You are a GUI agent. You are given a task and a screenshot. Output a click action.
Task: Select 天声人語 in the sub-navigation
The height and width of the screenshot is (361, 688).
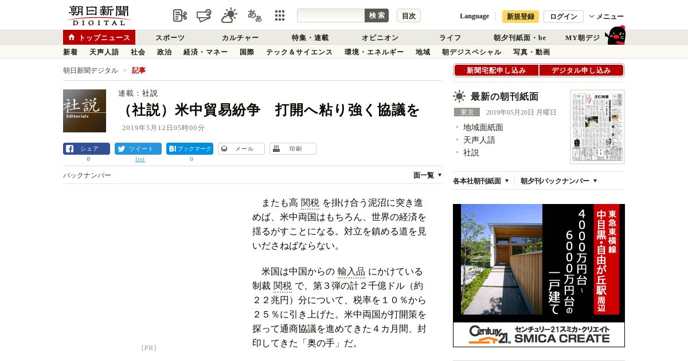[104, 52]
